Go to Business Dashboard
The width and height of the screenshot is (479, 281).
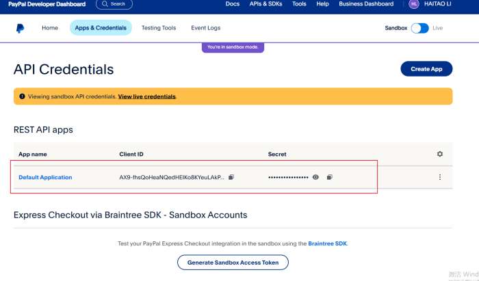[366, 4]
